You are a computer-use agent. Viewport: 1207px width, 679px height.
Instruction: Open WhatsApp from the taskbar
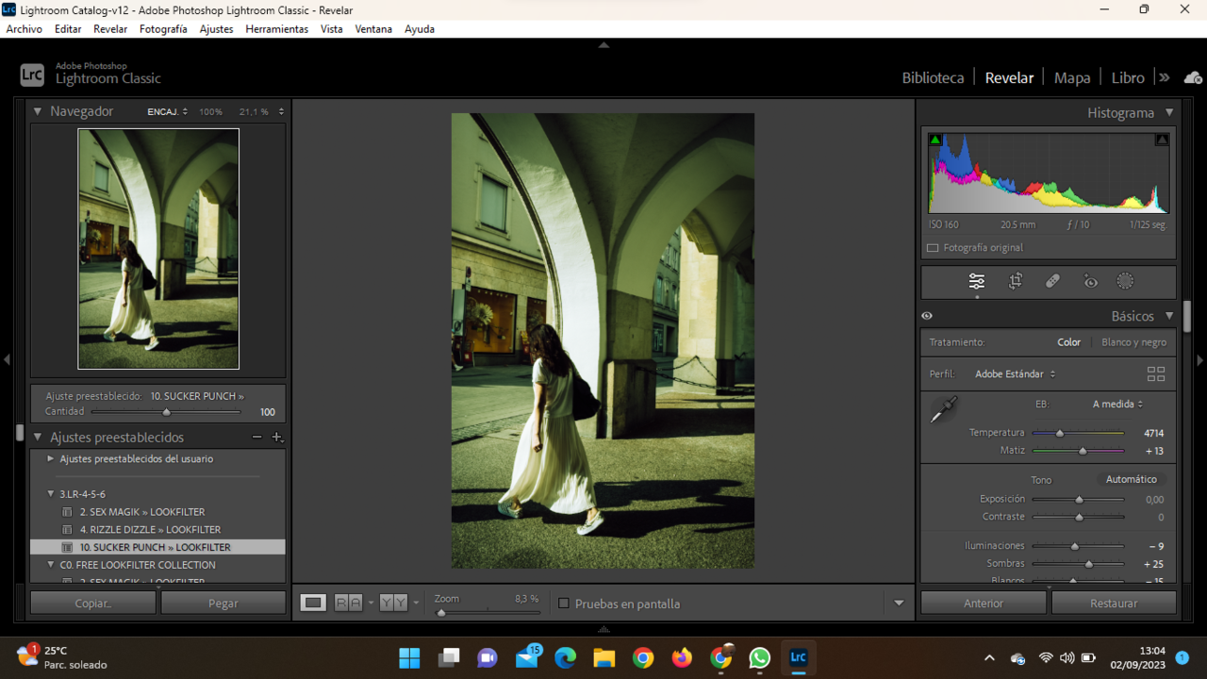point(759,658)
